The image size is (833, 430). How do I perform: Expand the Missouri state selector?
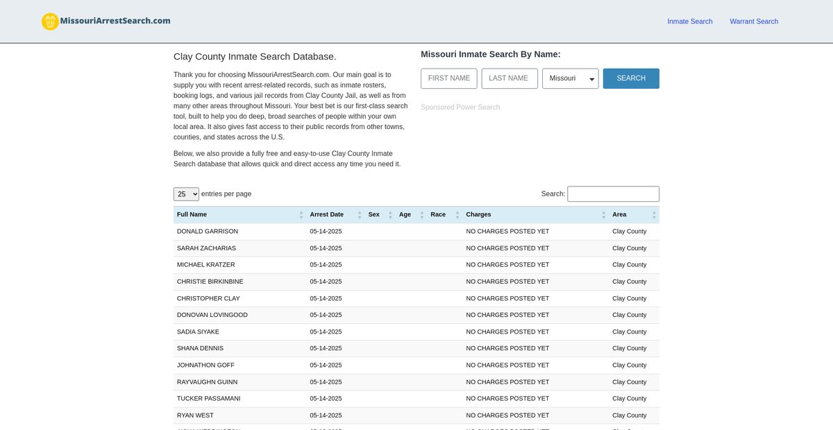click(x=570, y=78)
